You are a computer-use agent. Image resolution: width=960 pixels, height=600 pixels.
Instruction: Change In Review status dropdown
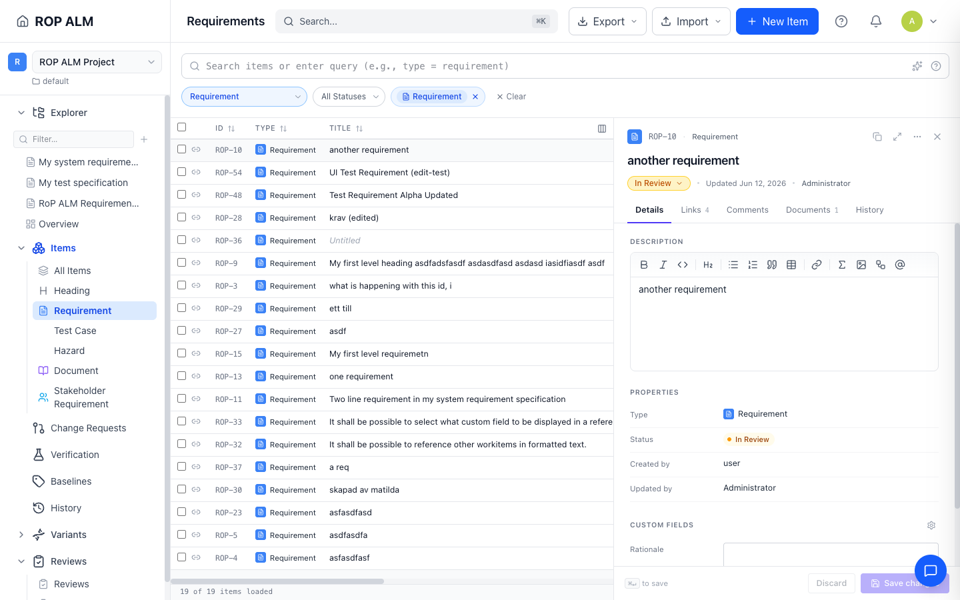pos(659,183)
